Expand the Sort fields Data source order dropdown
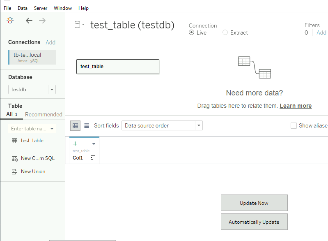 click(x=162, y=125)
